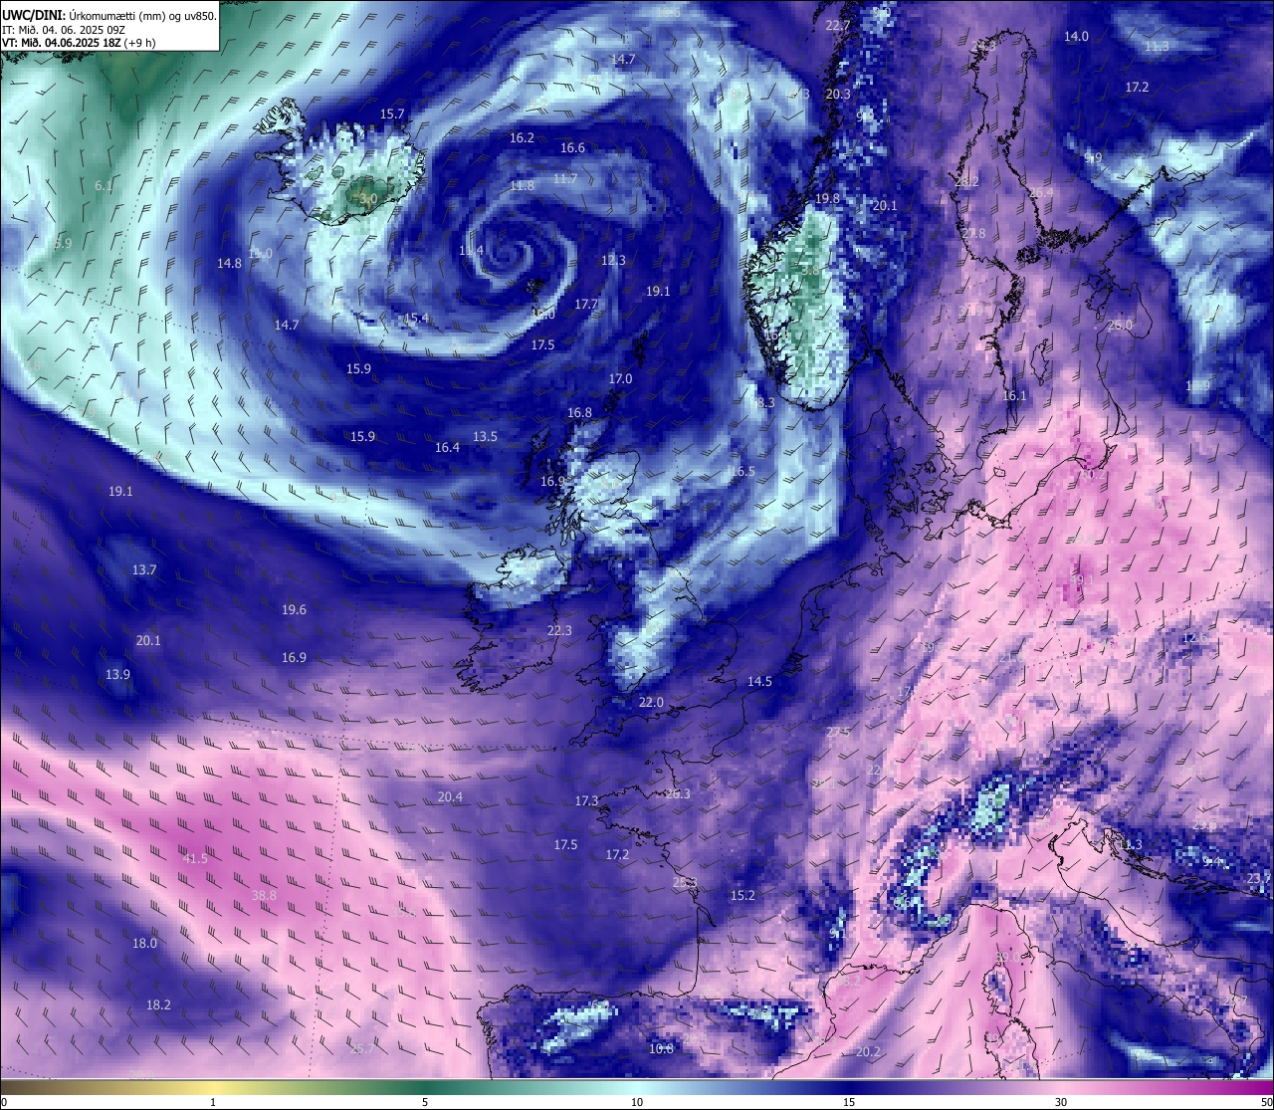Click the 13.9 value label
The image size is (1274, 1110).
pyautogui.click(x=117, y=675)
